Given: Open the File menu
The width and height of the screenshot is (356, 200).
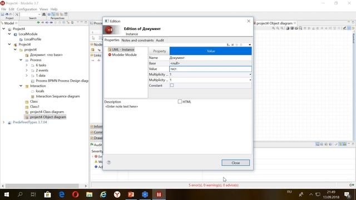Looking at the screenshot, I should [x=4, y=9].
